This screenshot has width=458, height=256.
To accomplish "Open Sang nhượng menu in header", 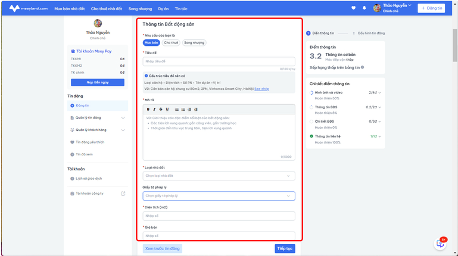I will pos(140,9).
